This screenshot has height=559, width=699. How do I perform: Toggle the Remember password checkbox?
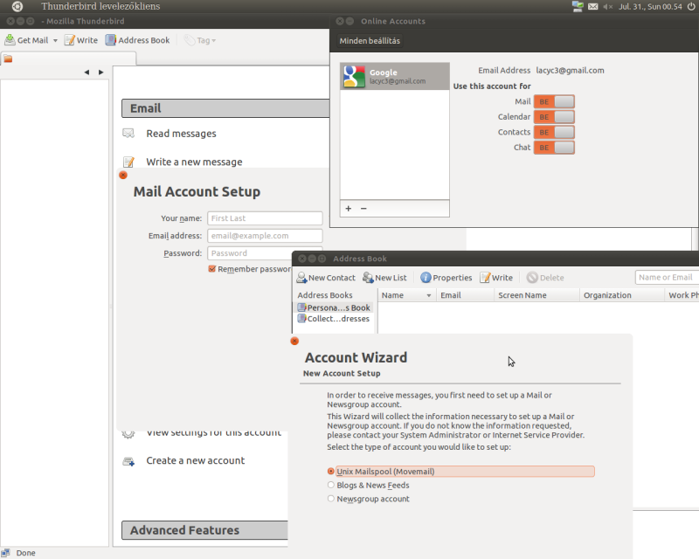coord(212,269)
